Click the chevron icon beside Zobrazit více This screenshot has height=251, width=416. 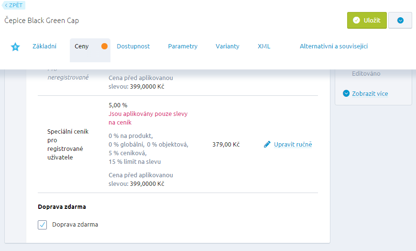click(x=346, y=93)
